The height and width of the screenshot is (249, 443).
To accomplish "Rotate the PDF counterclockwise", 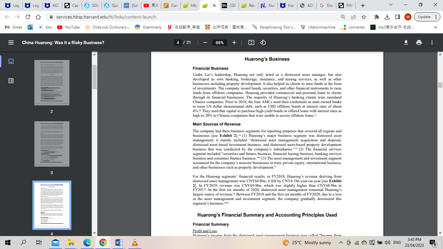I will (263, 42).
